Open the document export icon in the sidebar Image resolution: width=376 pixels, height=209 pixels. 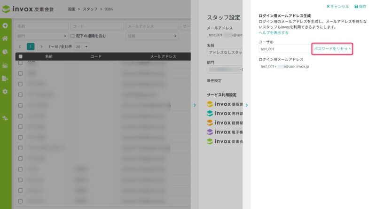click(5, 78)
